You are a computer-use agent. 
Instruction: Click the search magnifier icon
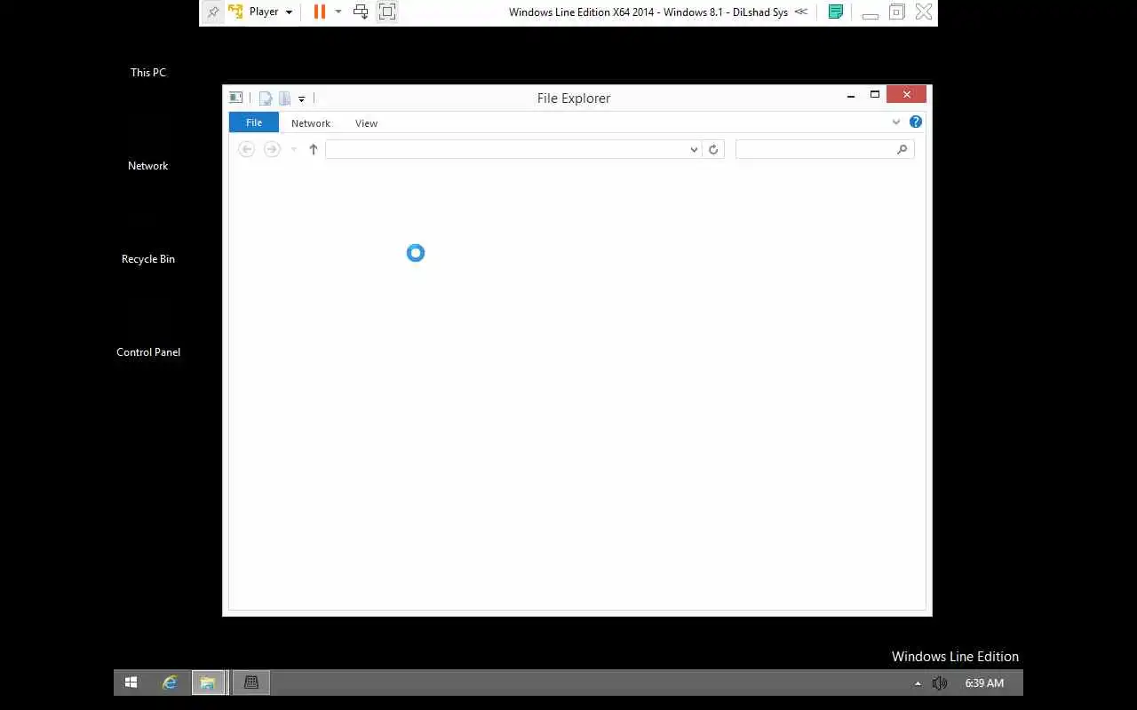point(902,149)
